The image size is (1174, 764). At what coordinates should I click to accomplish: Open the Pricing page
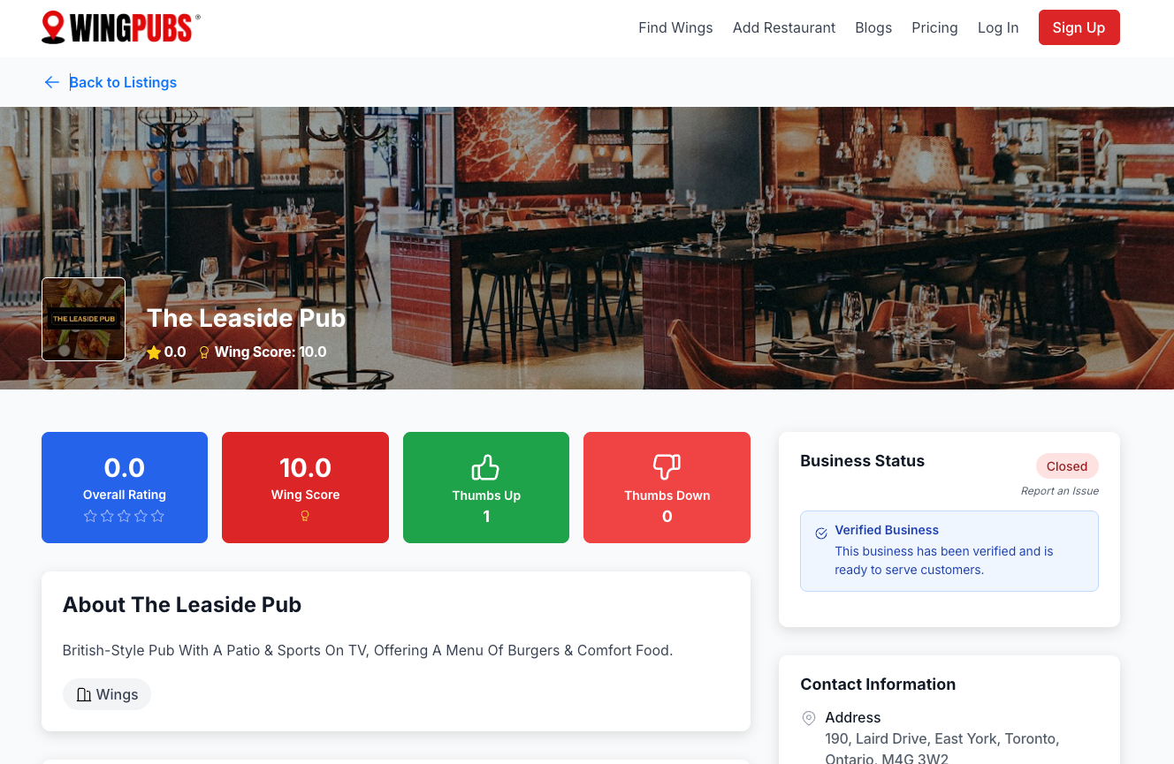pyautogui.click(x=934, y=27)
